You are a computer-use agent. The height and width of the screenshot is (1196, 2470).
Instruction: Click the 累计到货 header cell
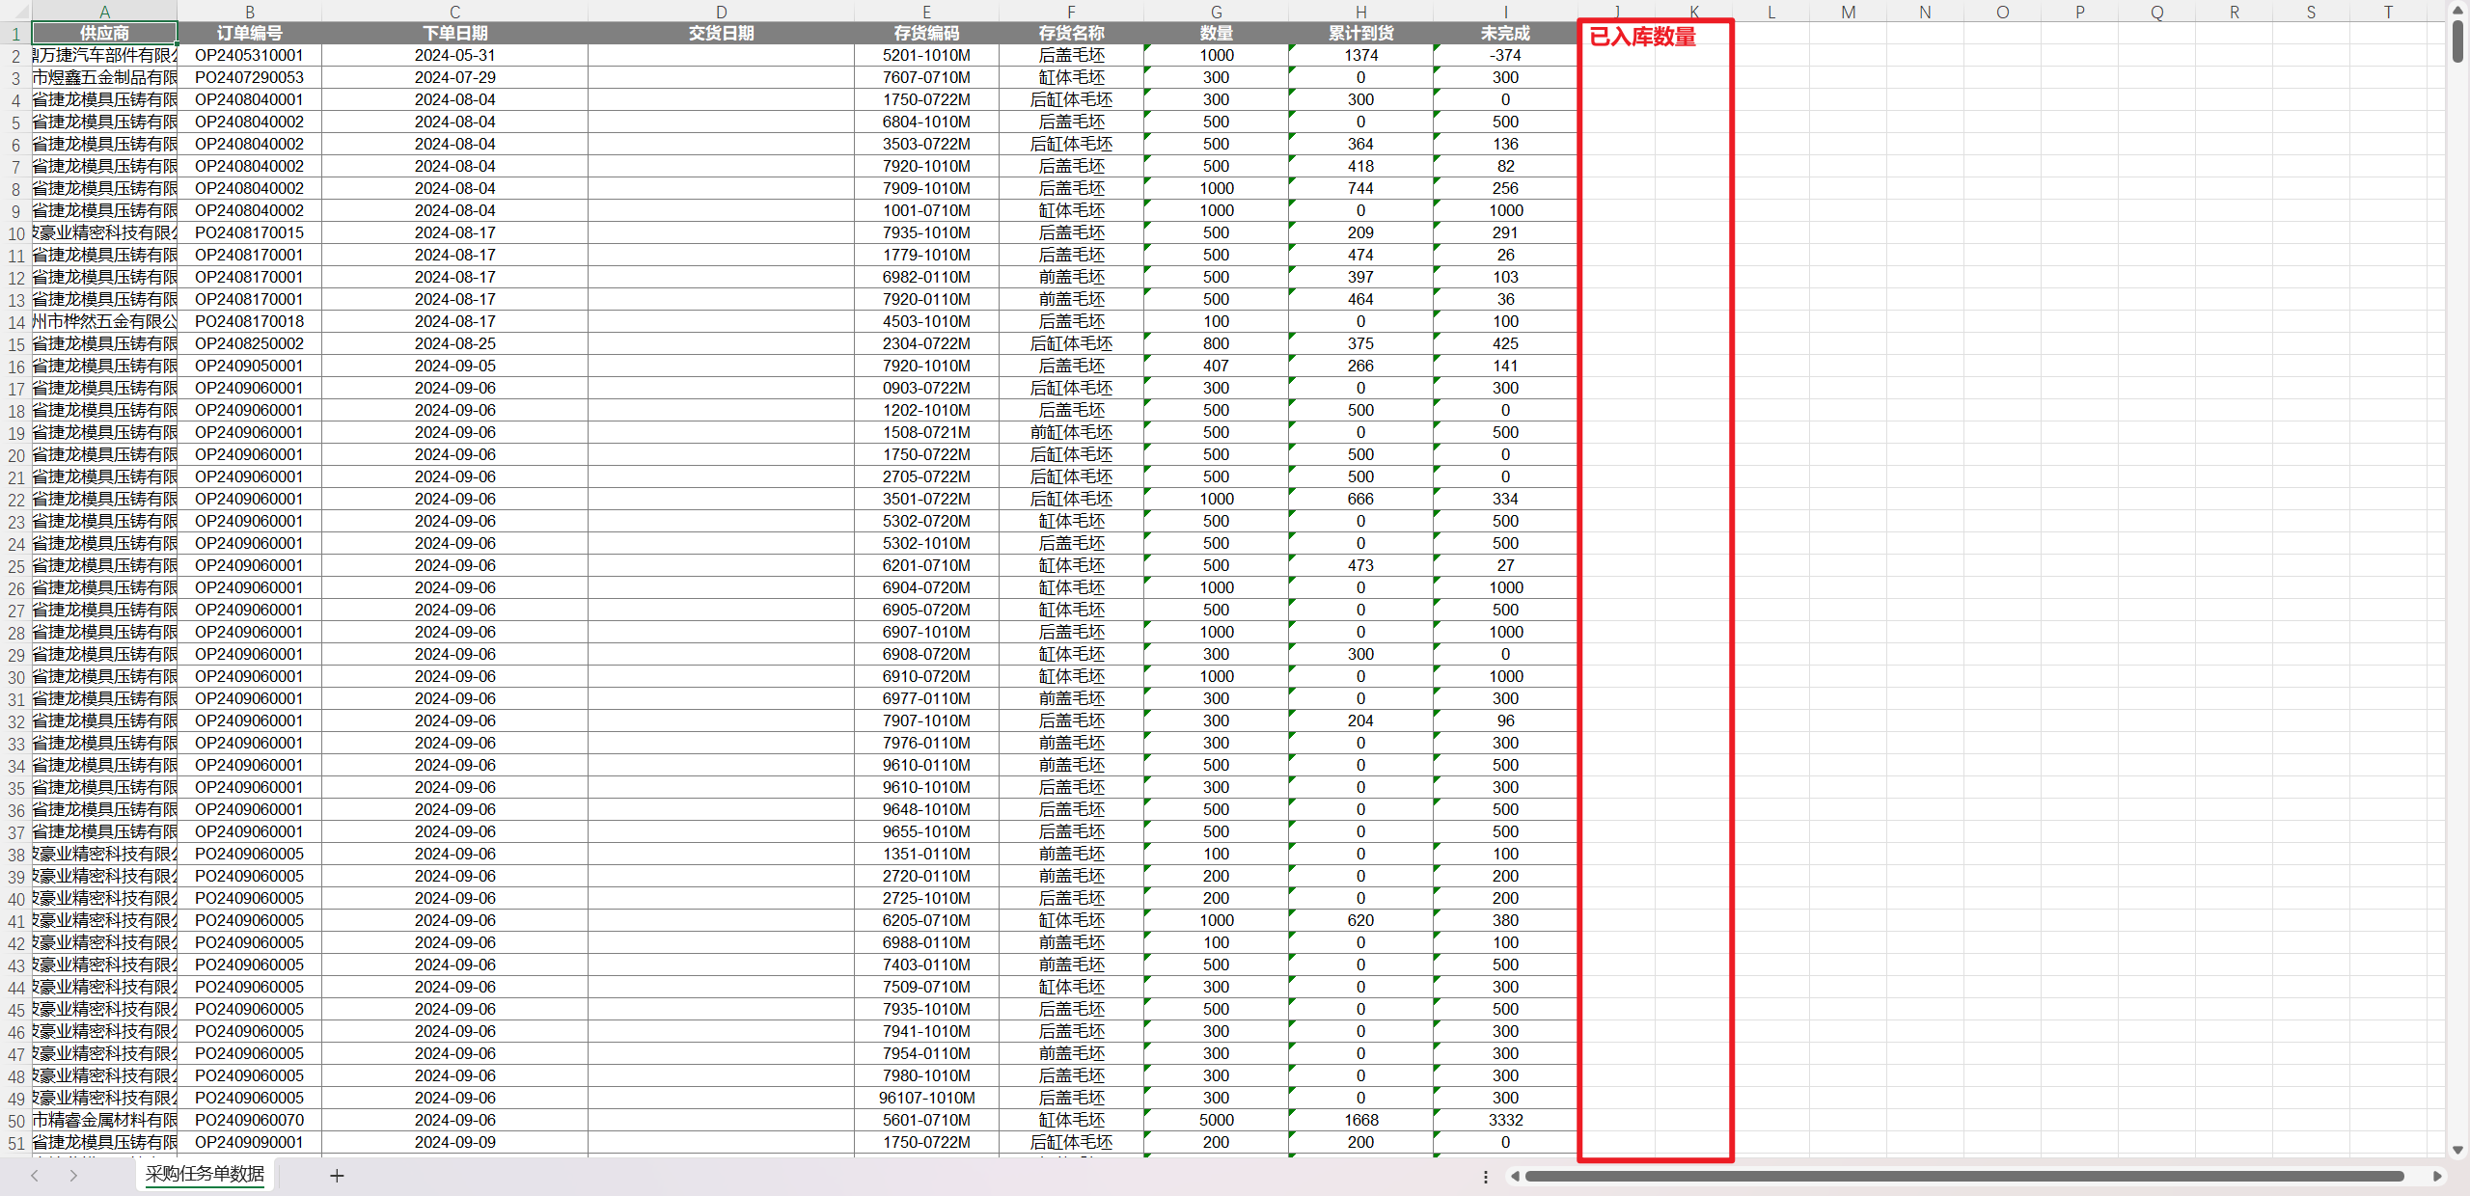pos(1360,33)
